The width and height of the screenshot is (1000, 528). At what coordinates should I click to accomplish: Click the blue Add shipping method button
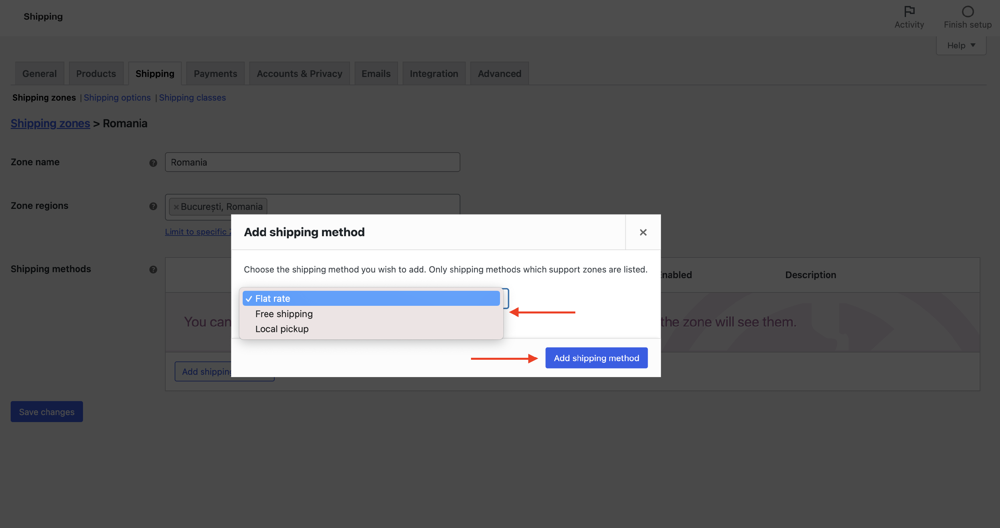tap(596, 358)
